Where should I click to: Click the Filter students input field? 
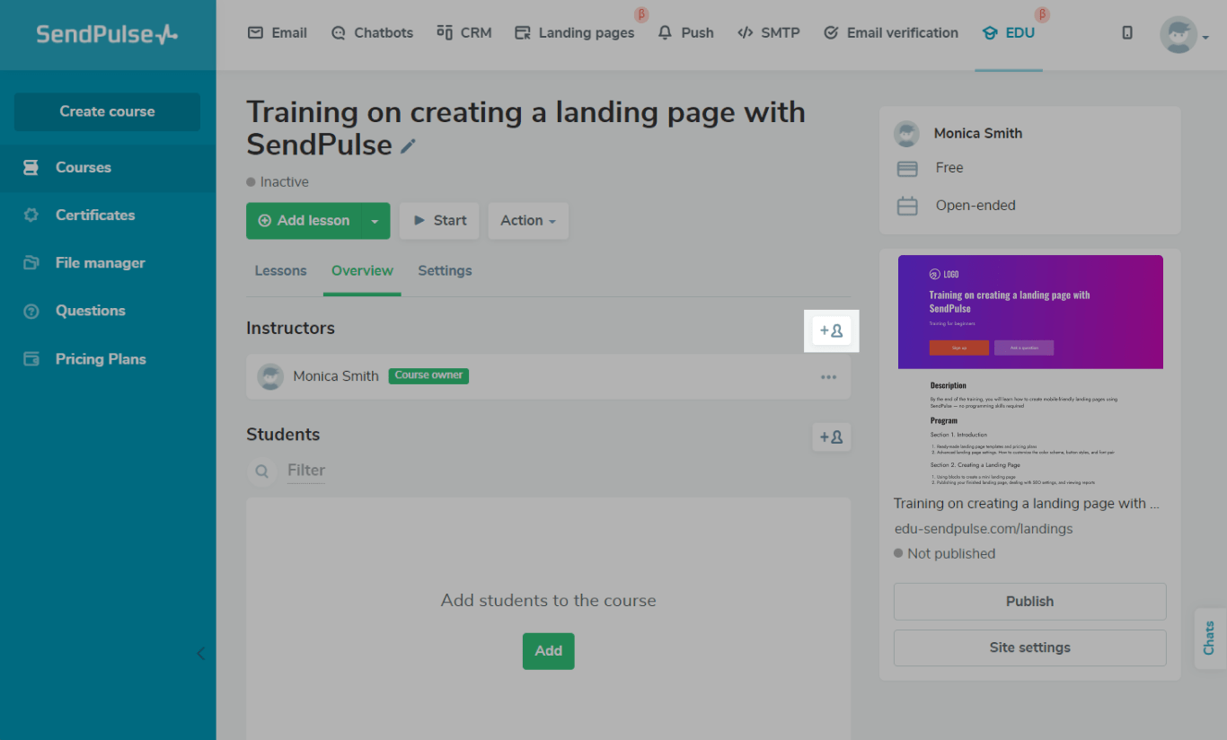click(x=306, y=471)
